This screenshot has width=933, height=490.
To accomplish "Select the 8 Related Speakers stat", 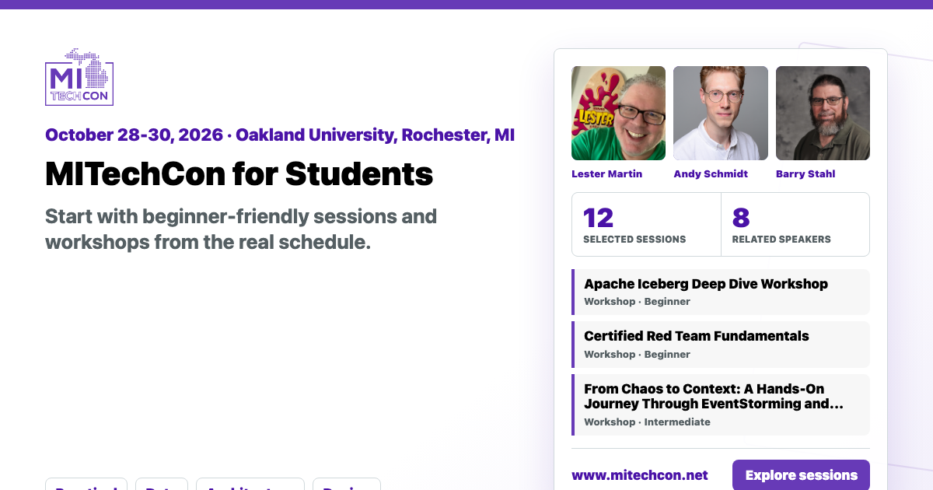I will (795, 224).
